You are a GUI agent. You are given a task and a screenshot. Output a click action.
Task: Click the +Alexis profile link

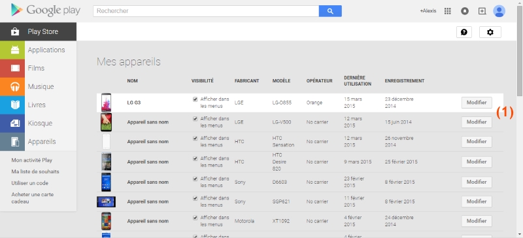pyautogui.click(x=428, y=11)
